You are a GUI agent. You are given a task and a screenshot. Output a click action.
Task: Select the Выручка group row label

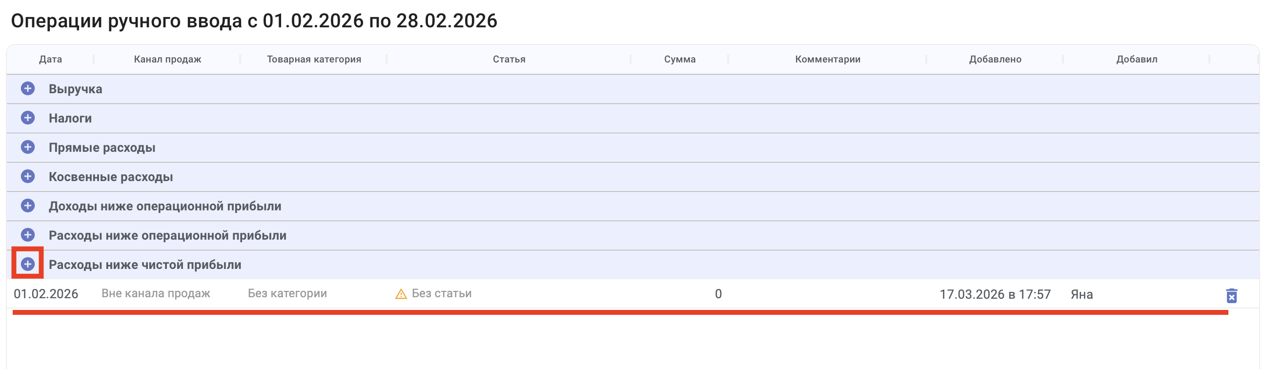pyautogui.click(x=76, y=89)
